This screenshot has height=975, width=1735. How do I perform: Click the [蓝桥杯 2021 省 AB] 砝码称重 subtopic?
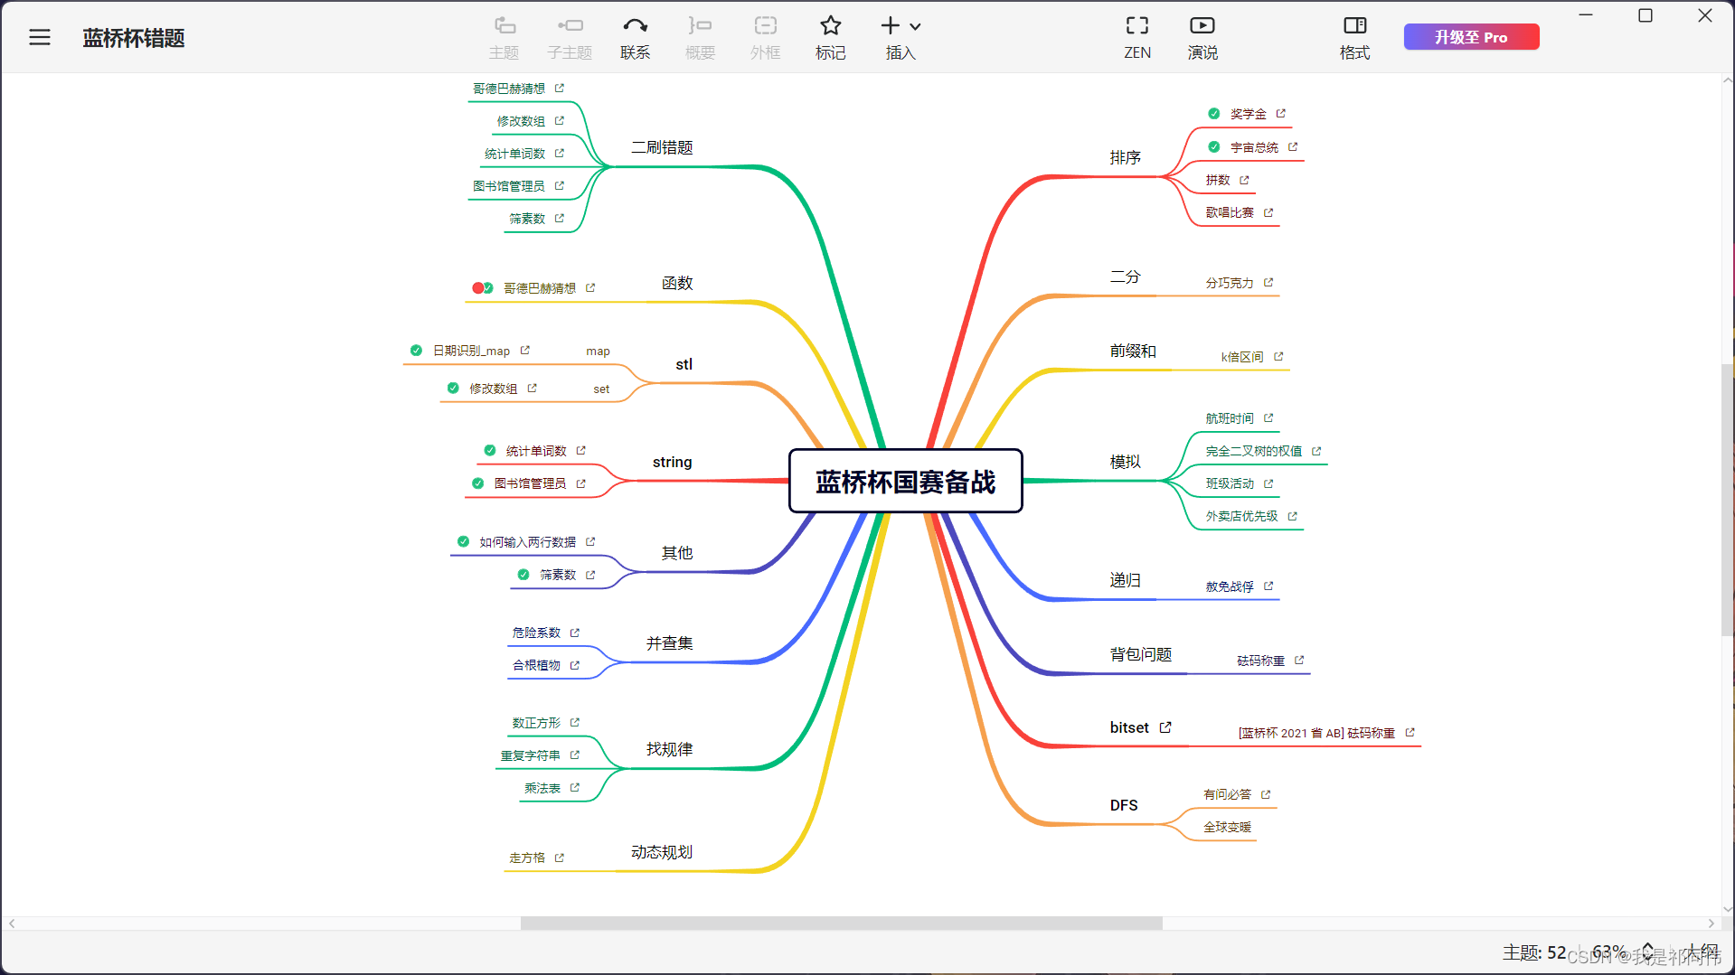(1316, 733)
